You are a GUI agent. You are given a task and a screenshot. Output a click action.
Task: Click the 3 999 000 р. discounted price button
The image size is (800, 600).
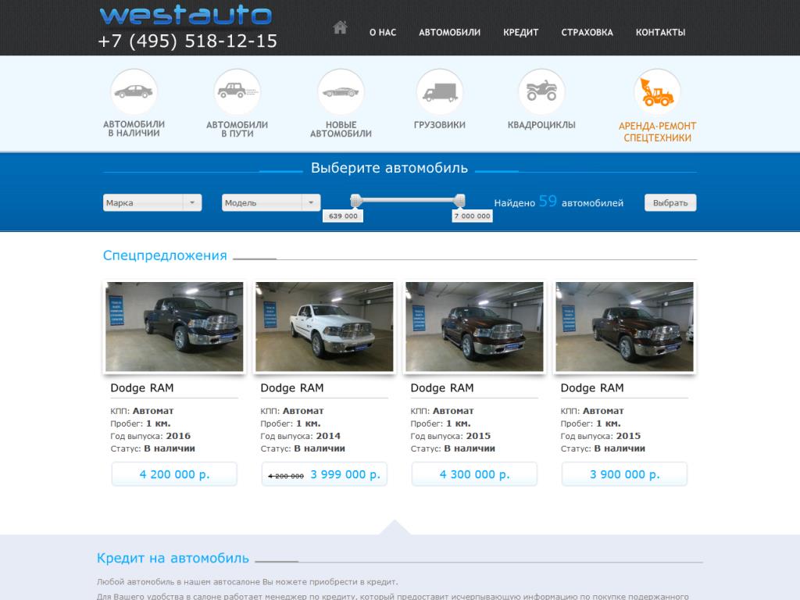[324, 474]
